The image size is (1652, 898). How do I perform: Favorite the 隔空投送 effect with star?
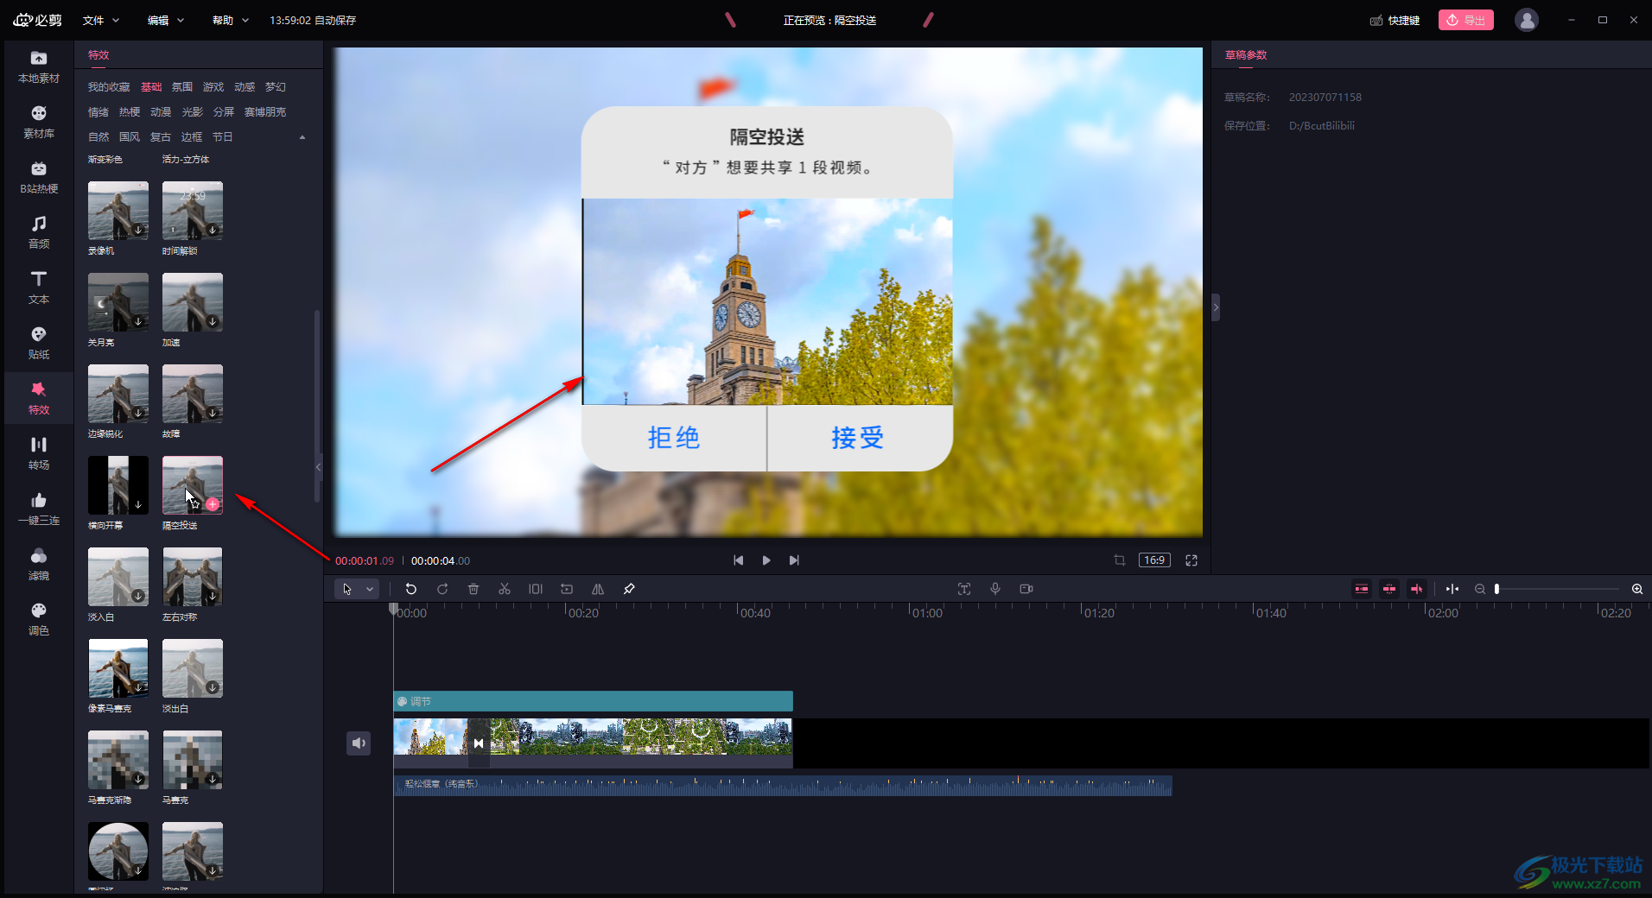[x=196, y=504]
